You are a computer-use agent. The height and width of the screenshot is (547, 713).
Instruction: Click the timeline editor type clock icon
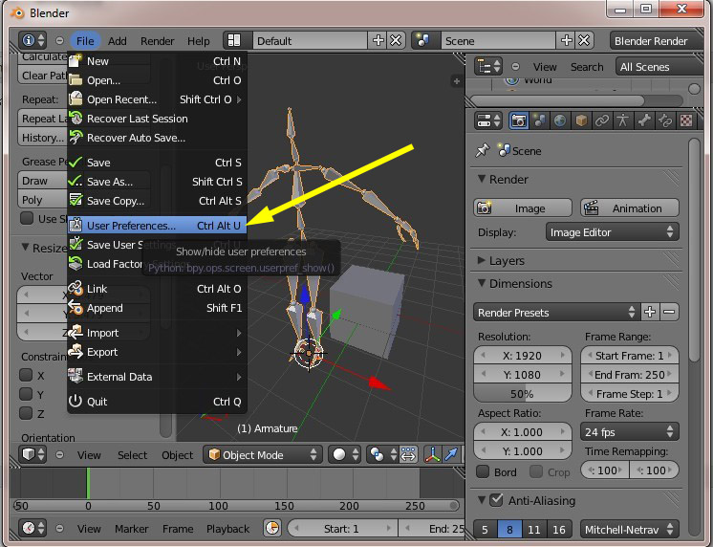pos(32,528)
